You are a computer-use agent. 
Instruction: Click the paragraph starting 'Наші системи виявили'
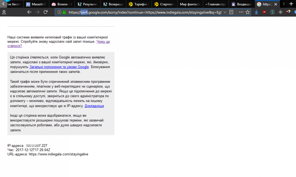tap(59, 41)
